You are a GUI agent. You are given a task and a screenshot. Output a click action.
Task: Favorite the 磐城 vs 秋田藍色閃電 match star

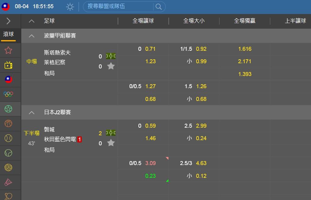(111, 143)
